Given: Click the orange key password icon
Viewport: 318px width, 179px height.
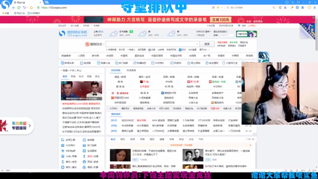Looking at the screenshot, I should pos(292,8).
